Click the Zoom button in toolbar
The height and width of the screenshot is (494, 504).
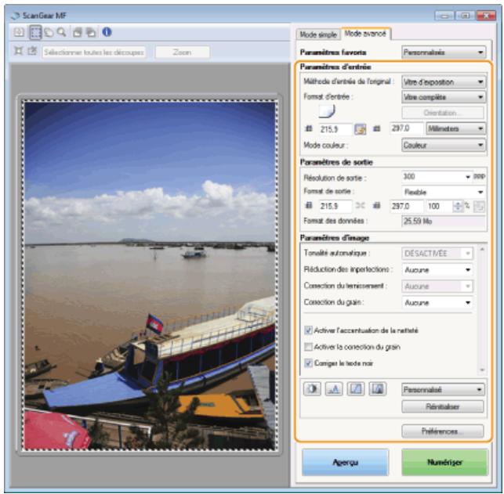pyautogui.click(x=183, y=52)
